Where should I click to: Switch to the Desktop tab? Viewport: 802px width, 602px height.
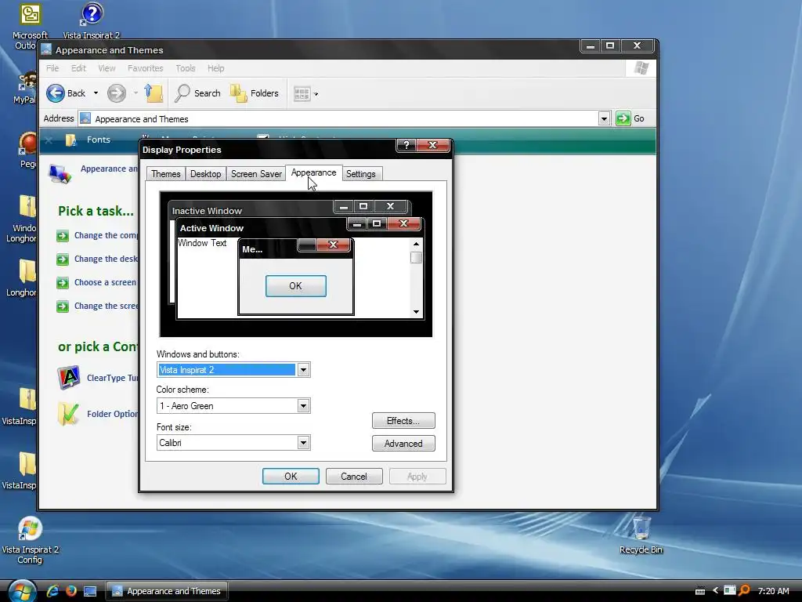[x=206, y=174]
